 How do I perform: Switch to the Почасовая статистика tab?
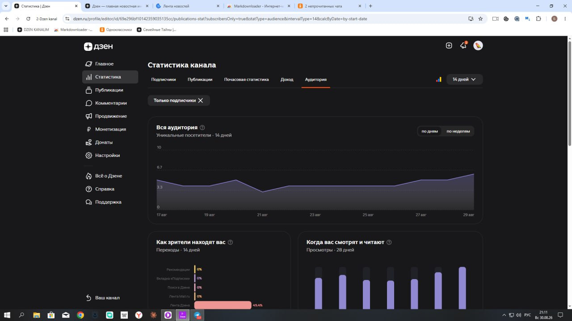click(247, 79)
